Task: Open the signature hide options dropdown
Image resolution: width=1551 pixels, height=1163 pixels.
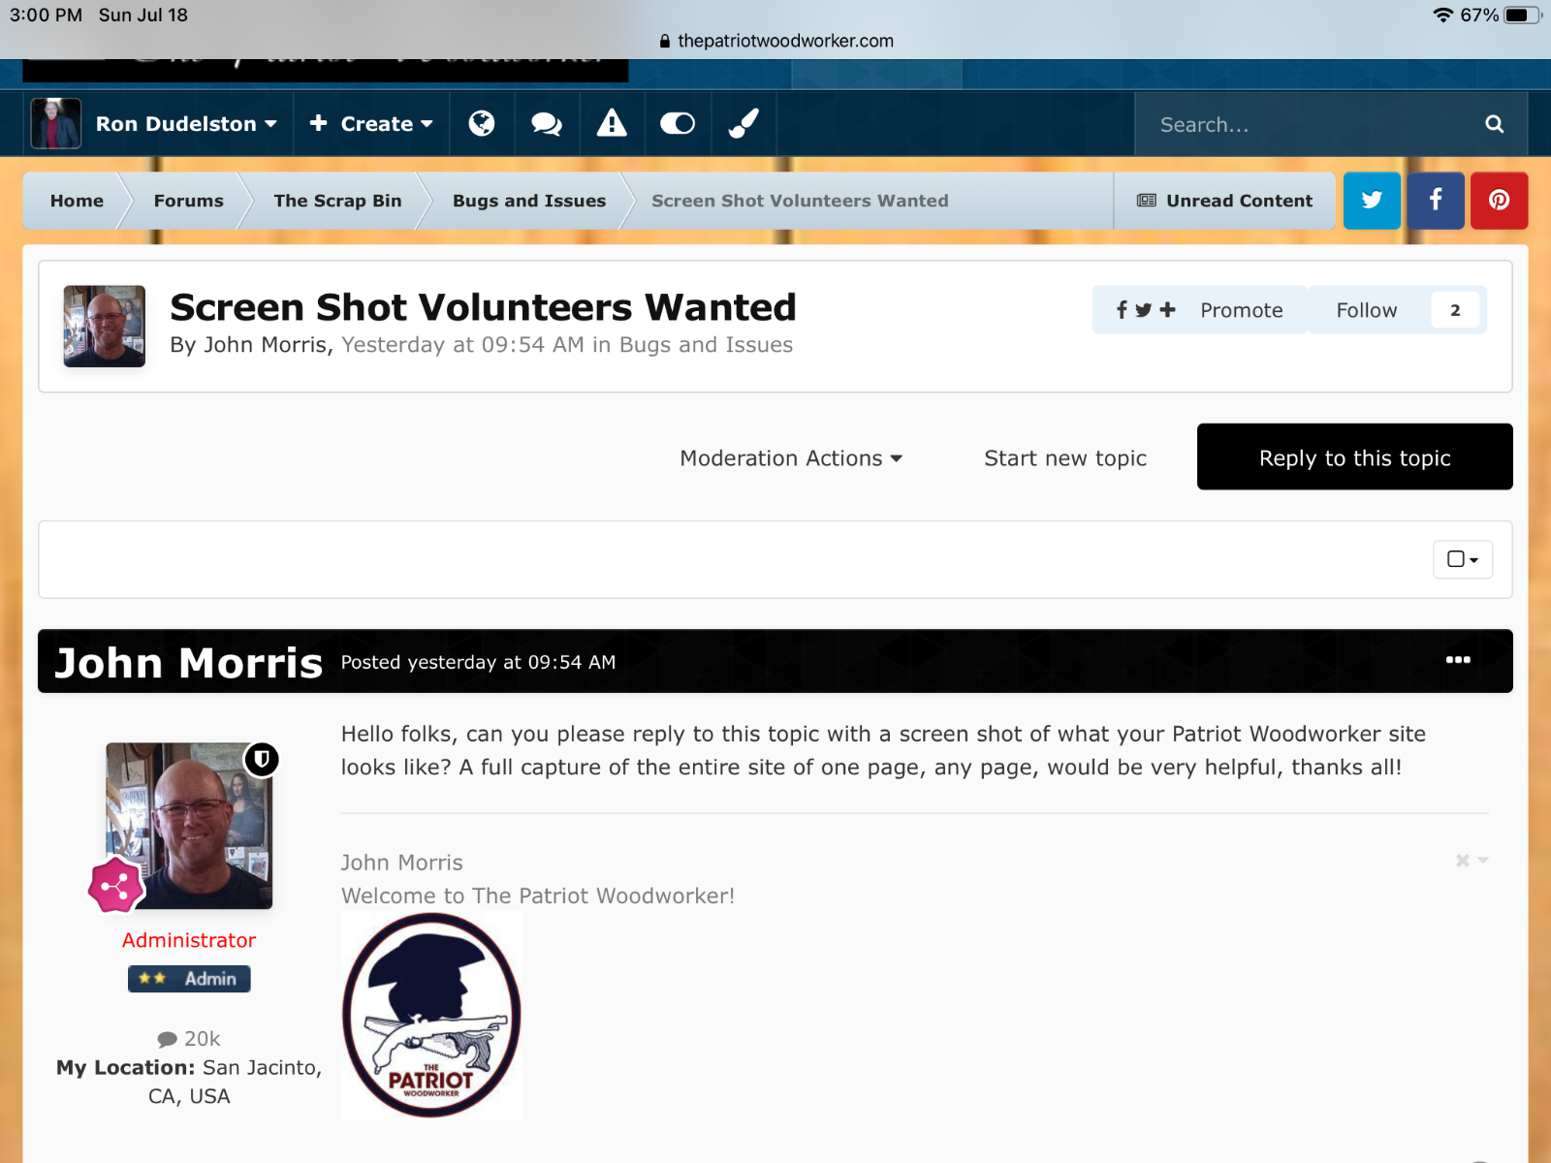Action: 1472,861
